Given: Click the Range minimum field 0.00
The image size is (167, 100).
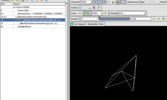Looking at the screenshot, I should [x=88, y=19].
